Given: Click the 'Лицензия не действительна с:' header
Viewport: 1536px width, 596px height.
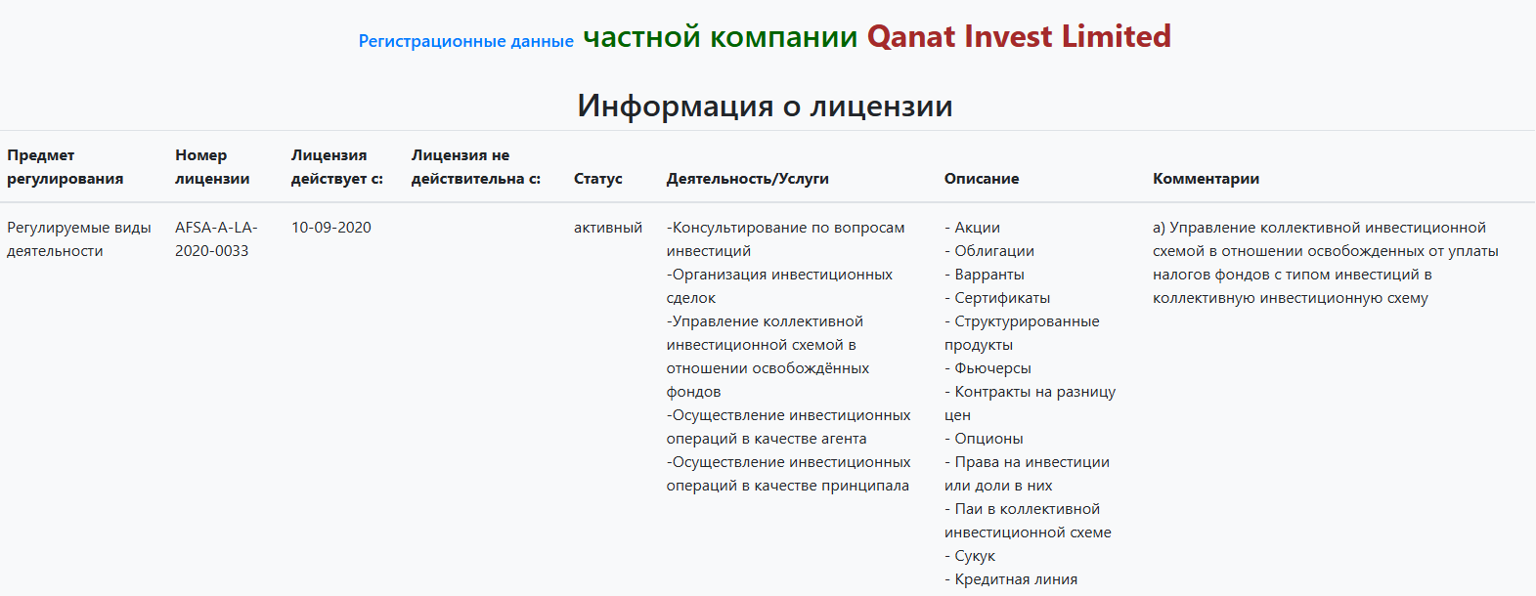Looking at the screenshot, I should (x=476, y=167).
